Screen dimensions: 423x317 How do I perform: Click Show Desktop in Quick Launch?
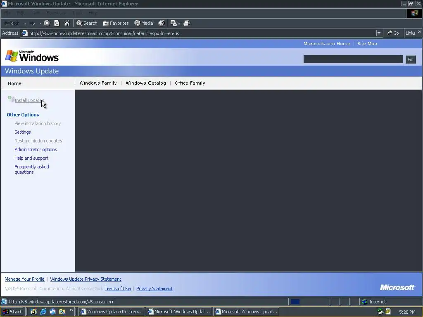click(33, 312)
